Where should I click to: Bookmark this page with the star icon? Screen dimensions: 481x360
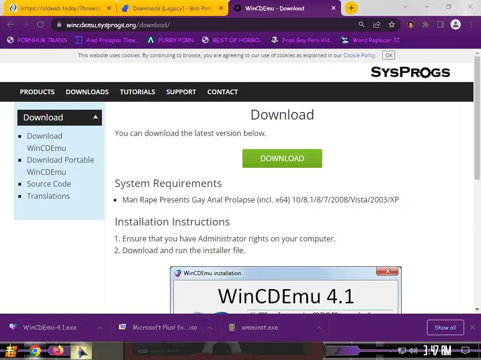[392, 24]
